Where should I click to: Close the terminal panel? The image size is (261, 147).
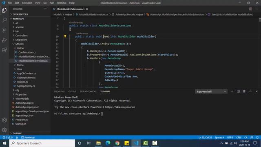point(257,91)
